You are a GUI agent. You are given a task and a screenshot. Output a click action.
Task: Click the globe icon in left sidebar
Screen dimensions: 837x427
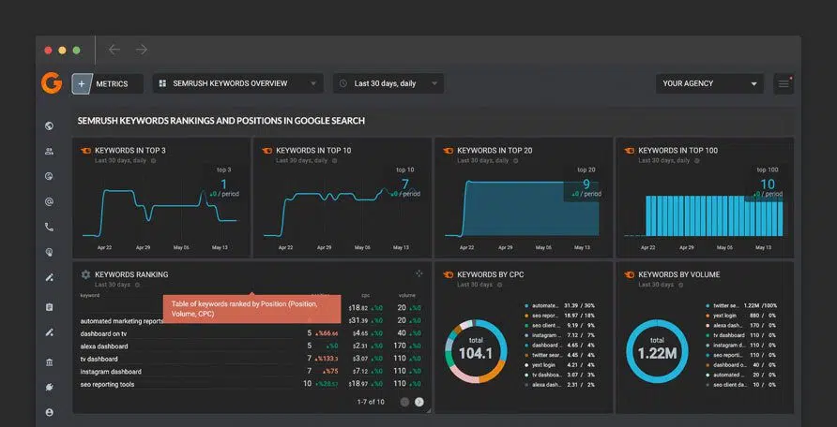49,126
